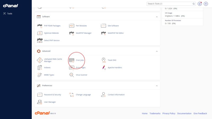This screenshot has width=212, height=119.
Task: Click the Apache Handlers icon
Action: 104,67
